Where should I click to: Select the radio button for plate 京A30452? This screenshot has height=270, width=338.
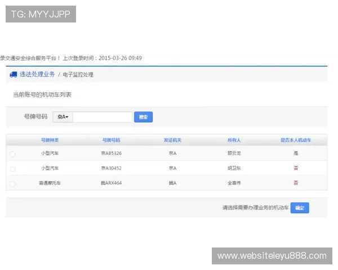click(12, 169)
